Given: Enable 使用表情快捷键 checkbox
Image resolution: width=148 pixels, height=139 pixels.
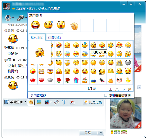Looking at the screenshot, I should [x=105, y=95].
